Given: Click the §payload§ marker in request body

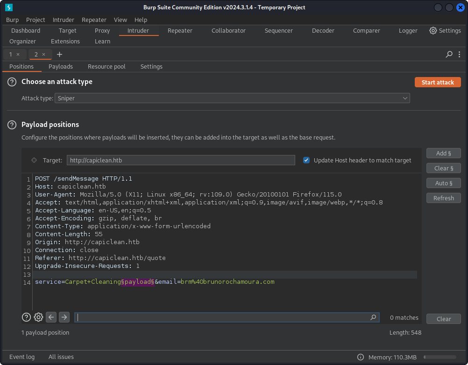Looking at the screenshot, I should point(138,282).
